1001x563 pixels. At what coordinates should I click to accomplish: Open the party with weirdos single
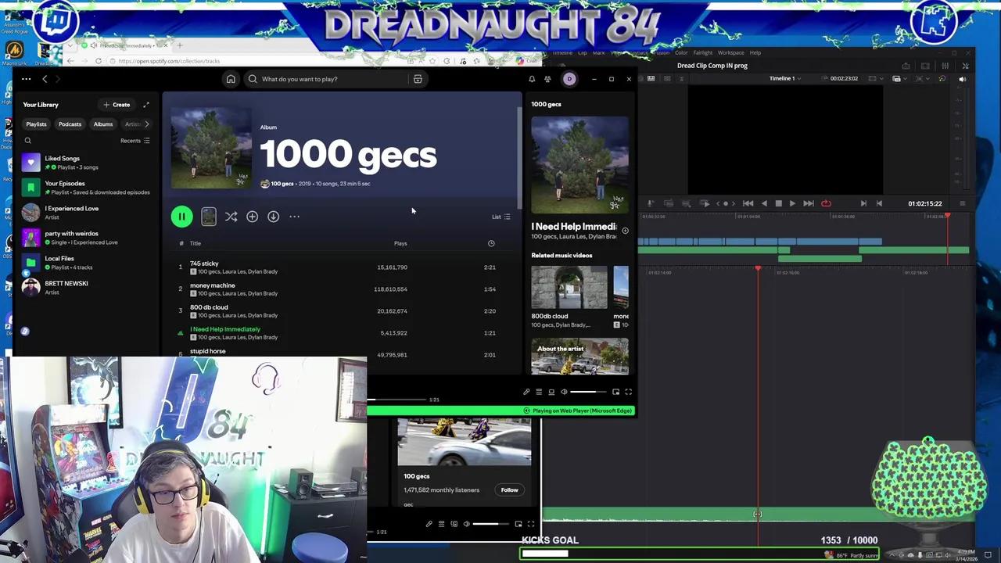(88, 238)
